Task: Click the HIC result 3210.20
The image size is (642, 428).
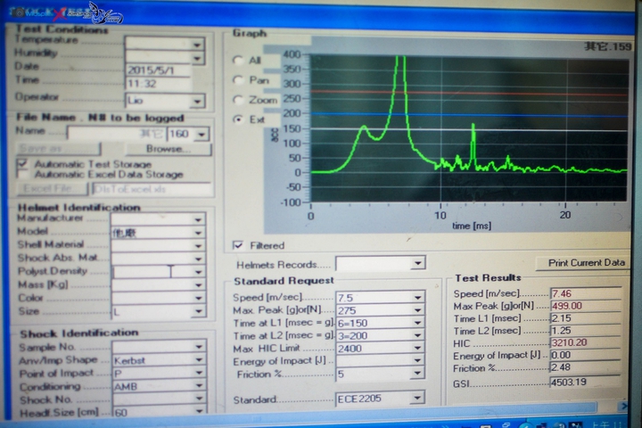Action: pos(586,342)
